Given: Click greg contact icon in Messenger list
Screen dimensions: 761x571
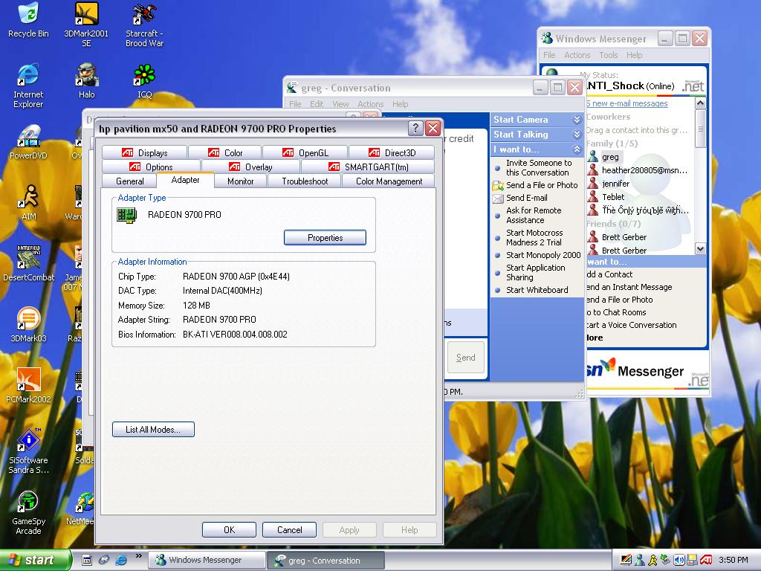Looking at the screenshot, I should tap(592, 157).
